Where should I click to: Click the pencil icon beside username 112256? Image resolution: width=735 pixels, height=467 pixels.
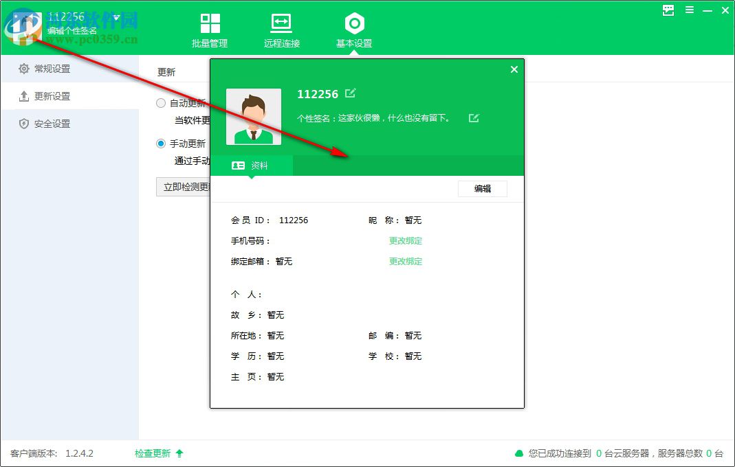coord(351,93)
